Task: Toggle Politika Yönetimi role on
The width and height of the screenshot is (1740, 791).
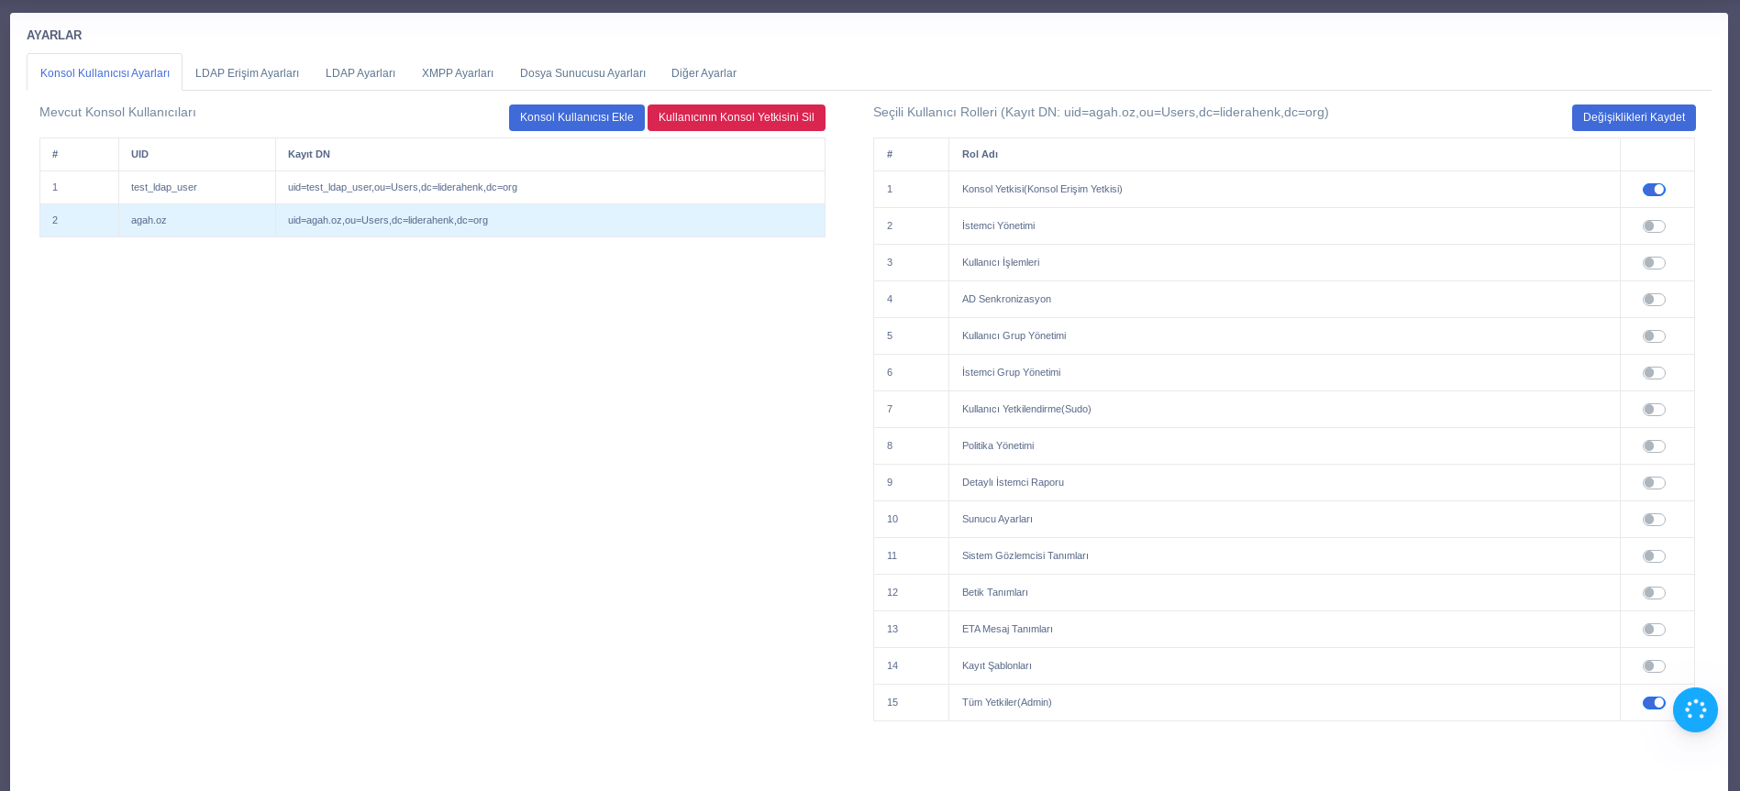Action: point(1654,446)
